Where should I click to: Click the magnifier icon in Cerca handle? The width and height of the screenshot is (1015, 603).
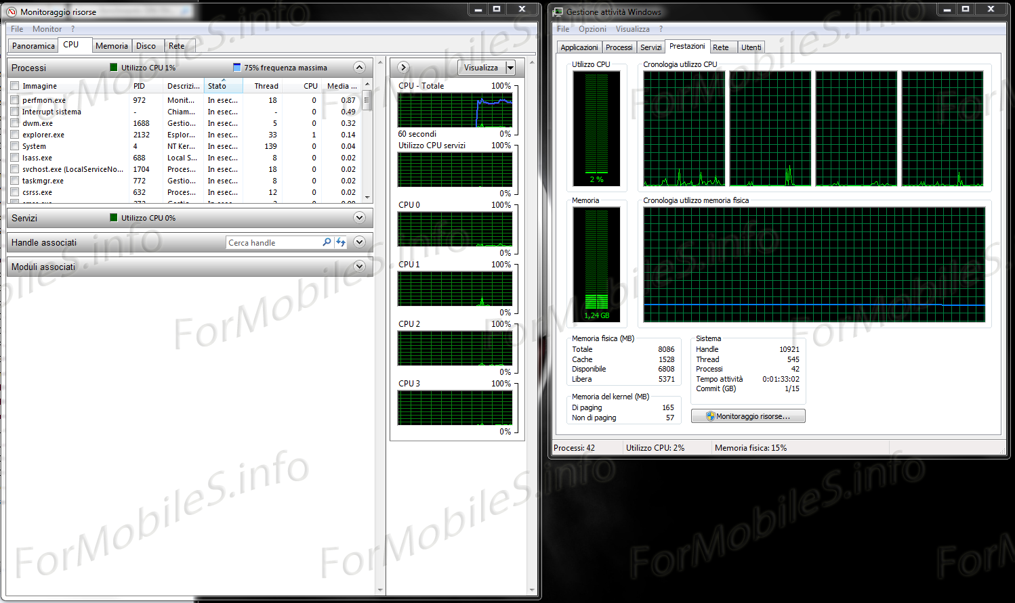pyautogui.click(x=327, y=242)
